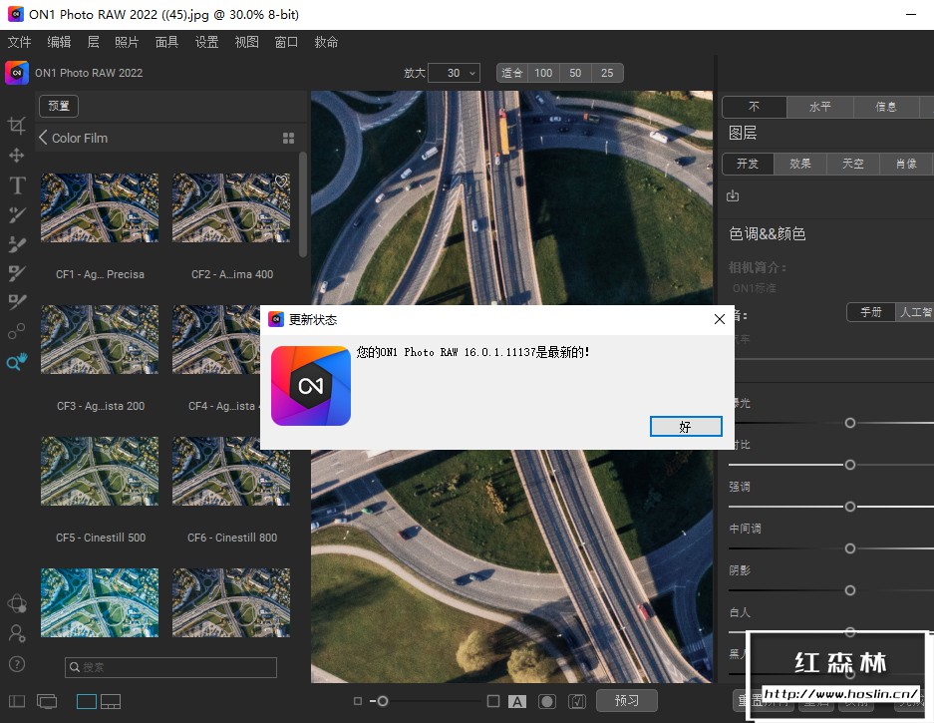The image size is (934, 723).
Task: Toggle the left panel visibility icon
Action: click(16, 702)
